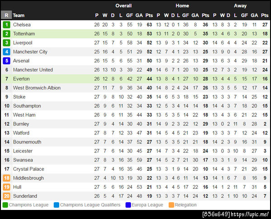Select the Overall column group header
Screen dimensions: 271x219
click(123, 6)
